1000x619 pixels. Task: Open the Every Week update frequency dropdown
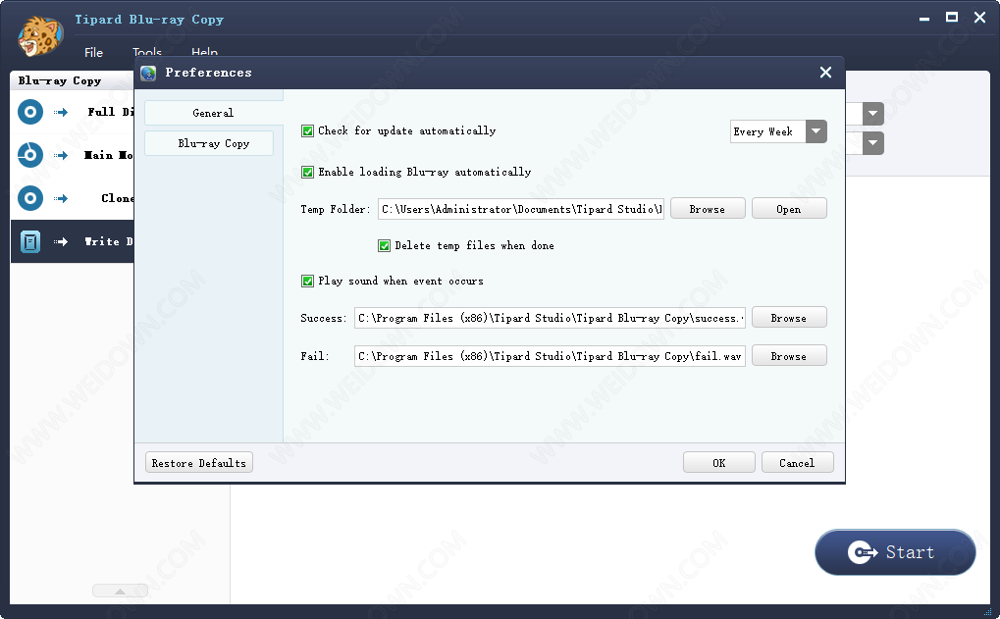tap(816, 132)
